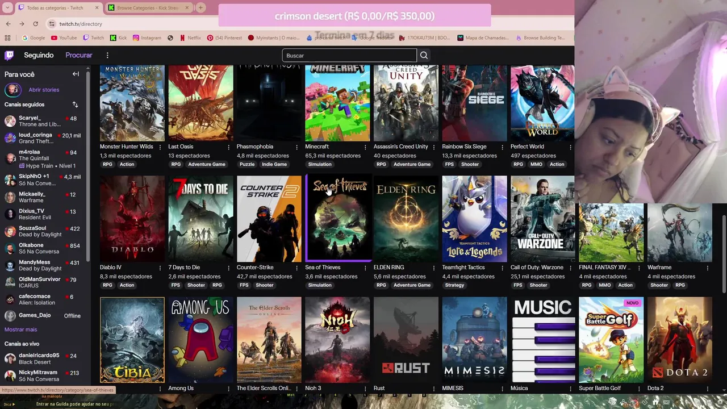The width and height of the screenshot is (727, 409).
Task: Open the options dots for 7 Days to Die
Action: [228, 268]
